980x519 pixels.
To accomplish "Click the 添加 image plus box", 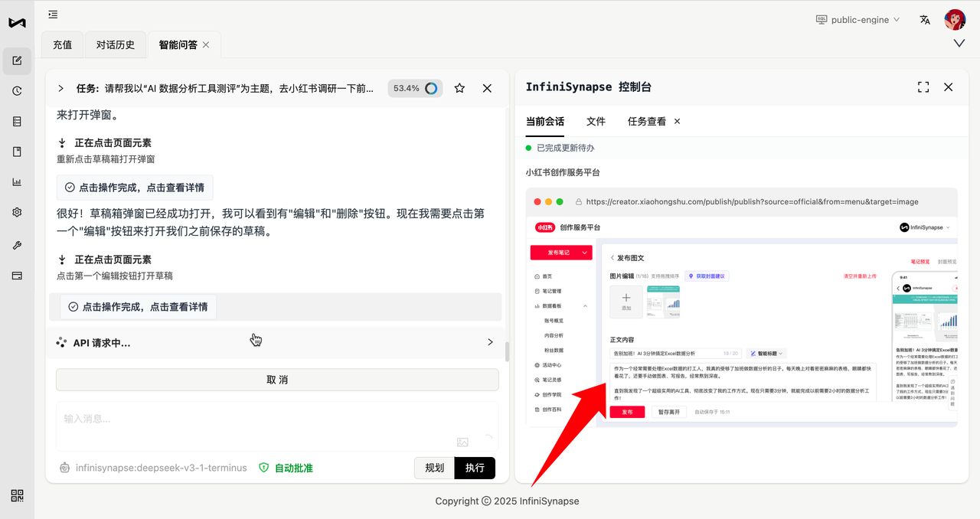I will pos(626,302).
